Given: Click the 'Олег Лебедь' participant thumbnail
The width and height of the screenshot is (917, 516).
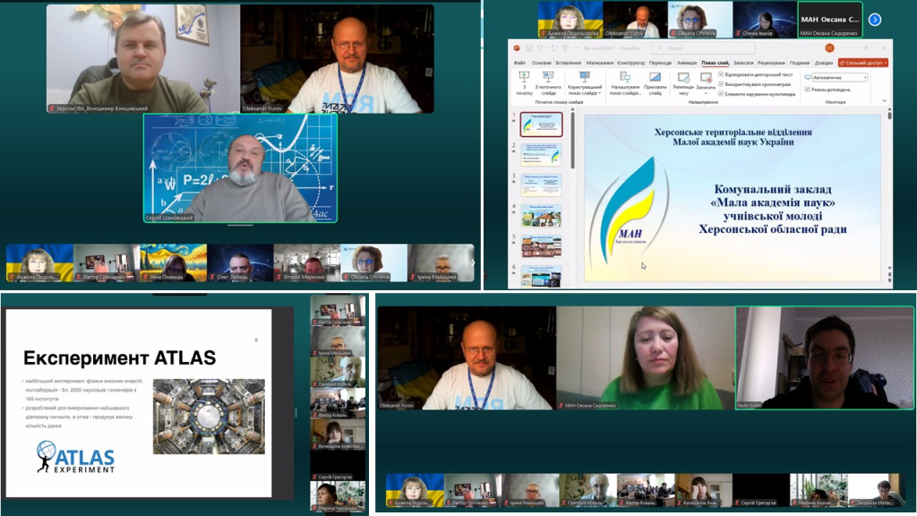Looking at the screenshot, I should [240, 262].
